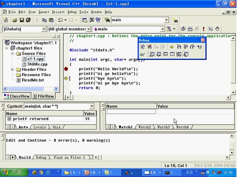Screen dimensions: 250x177
Task: Click the Windows Start button
Action: point(14,172)
